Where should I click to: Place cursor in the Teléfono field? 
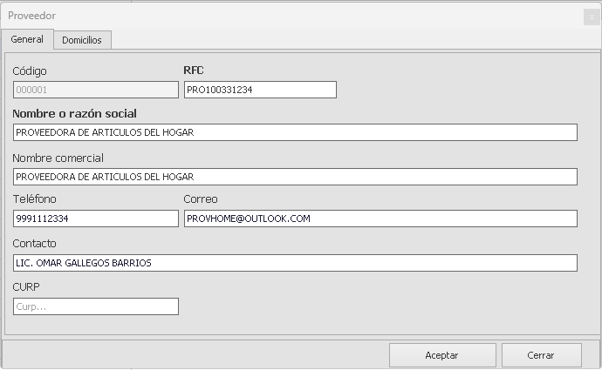(96, 219)
